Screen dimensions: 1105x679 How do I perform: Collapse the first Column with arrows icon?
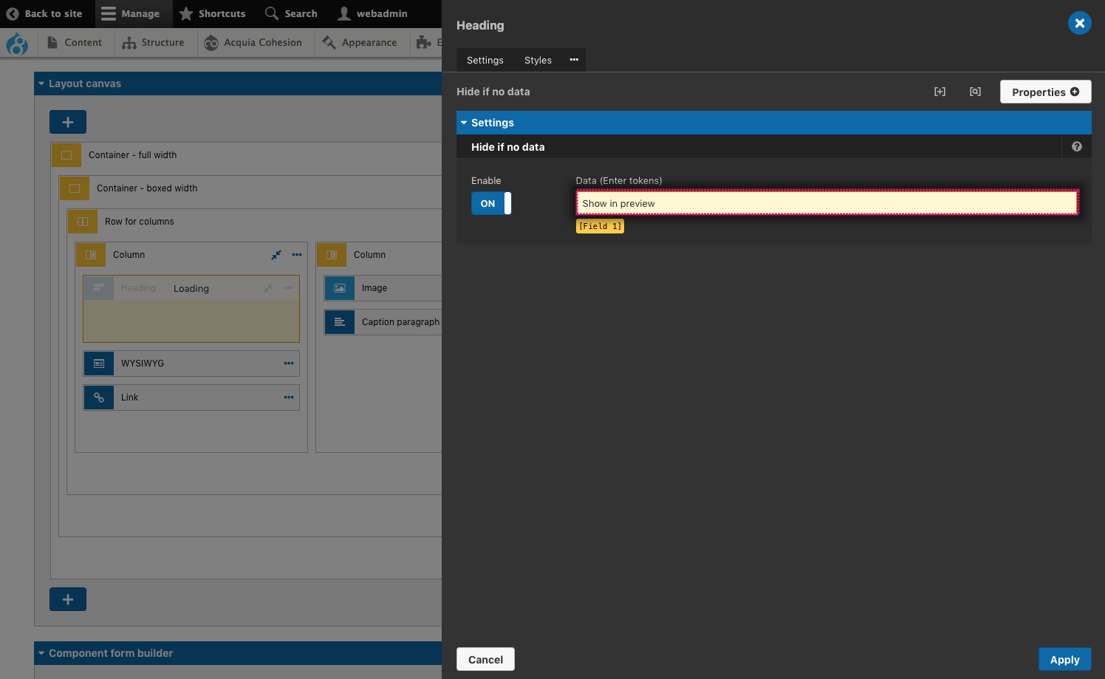pos(276,255)
